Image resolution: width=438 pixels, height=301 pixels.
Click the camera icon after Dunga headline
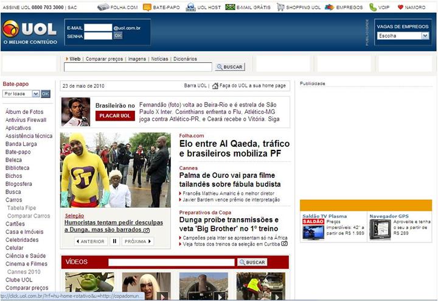(x=147, y=230)
